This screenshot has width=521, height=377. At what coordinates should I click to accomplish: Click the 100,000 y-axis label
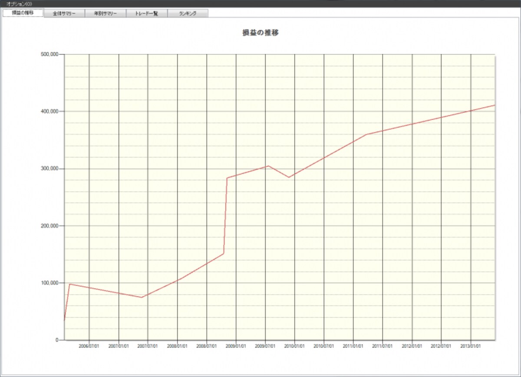tap(49, 283)
